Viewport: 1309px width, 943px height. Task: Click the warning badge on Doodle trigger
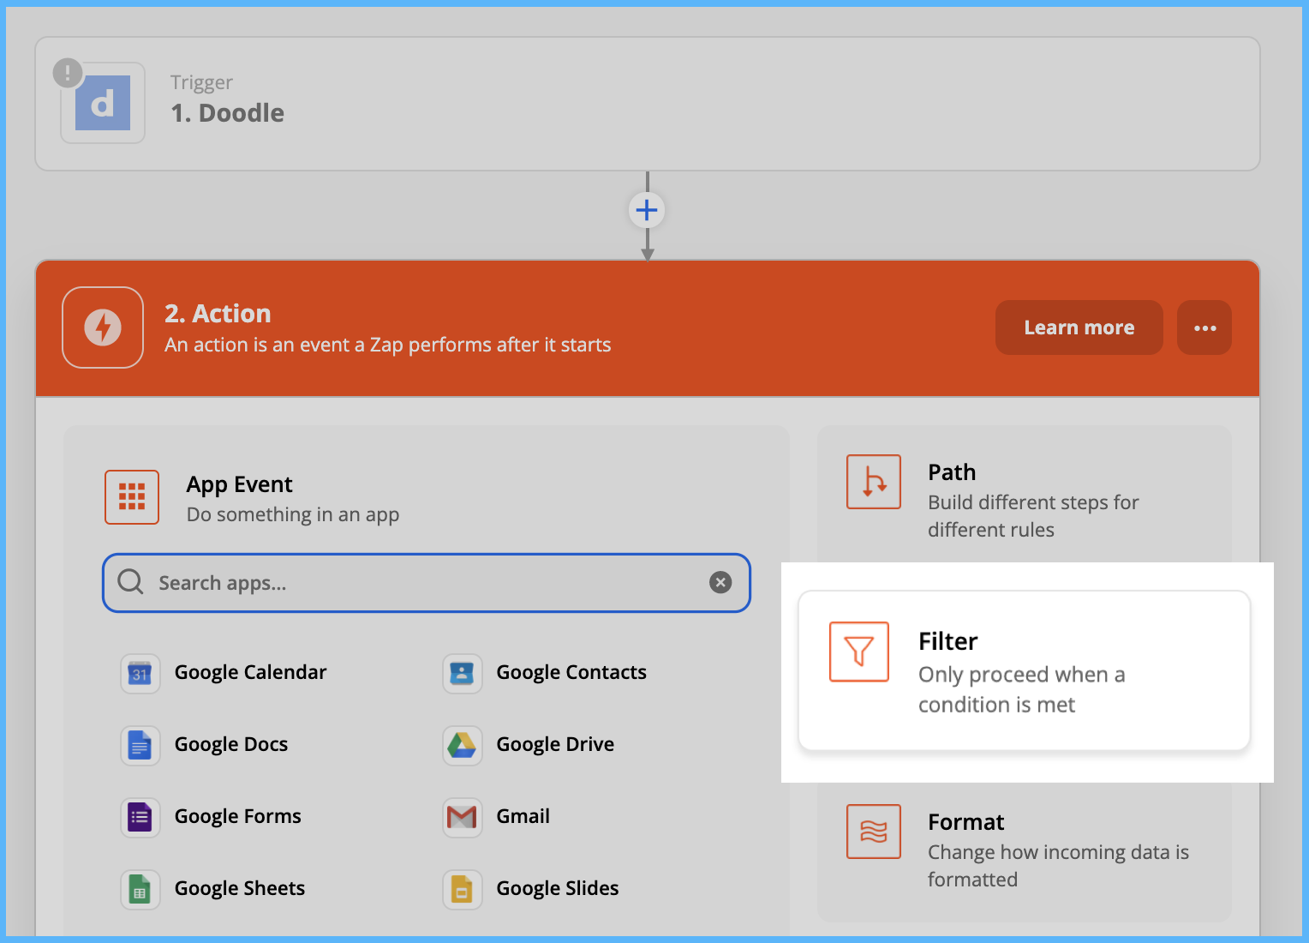tap(68, 73)
